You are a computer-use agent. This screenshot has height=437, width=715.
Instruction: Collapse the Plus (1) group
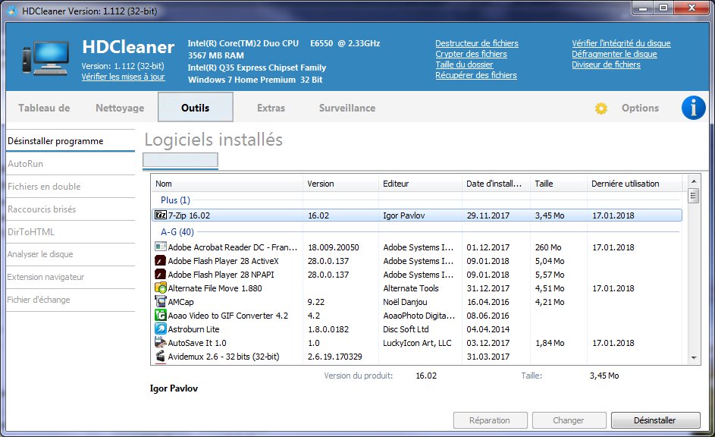click(x=175, y=200)
